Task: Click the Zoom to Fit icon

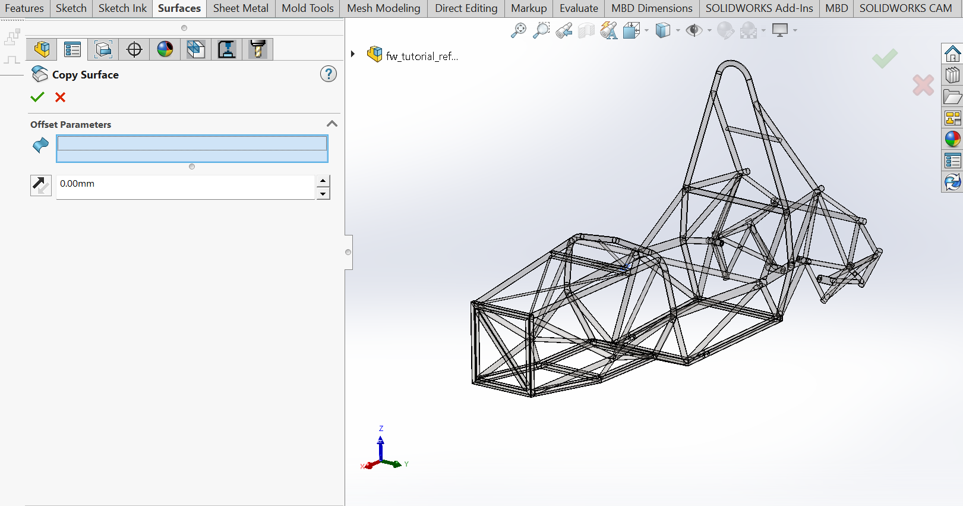Action: pos(518,30)
